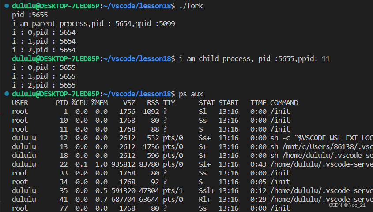
Task: Click TIME value "0:12" for PID 35
Action: click(x=258, y=190)
